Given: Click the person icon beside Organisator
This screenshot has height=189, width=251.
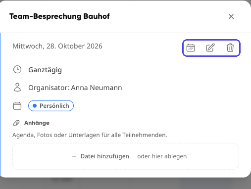Looking at the screenshot, I should [x=17, y=87].
